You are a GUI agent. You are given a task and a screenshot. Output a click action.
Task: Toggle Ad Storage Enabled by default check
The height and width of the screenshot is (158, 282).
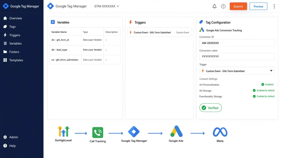tap(254, 91)
